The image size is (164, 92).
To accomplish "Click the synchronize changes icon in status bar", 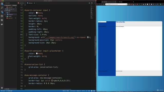I will click(x=7, y=91).
